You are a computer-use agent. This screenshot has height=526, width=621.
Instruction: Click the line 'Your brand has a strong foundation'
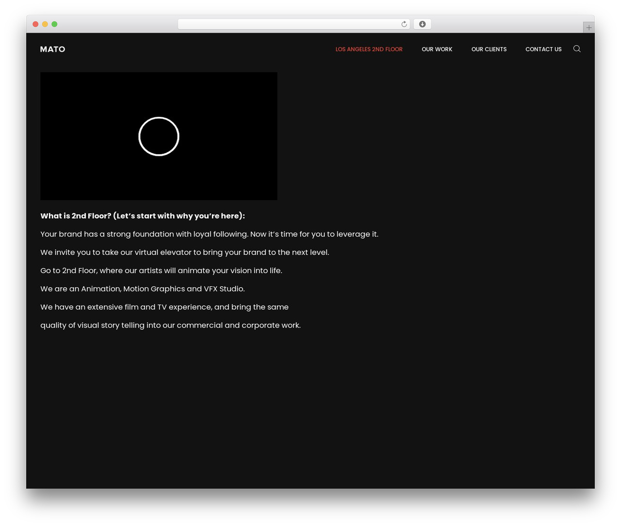(x=210, y=234)
